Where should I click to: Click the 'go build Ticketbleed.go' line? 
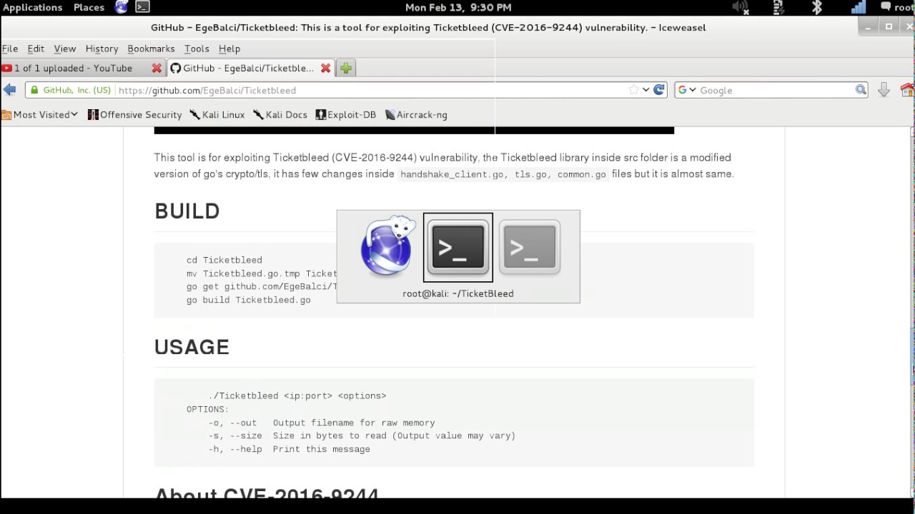point(249,300)
